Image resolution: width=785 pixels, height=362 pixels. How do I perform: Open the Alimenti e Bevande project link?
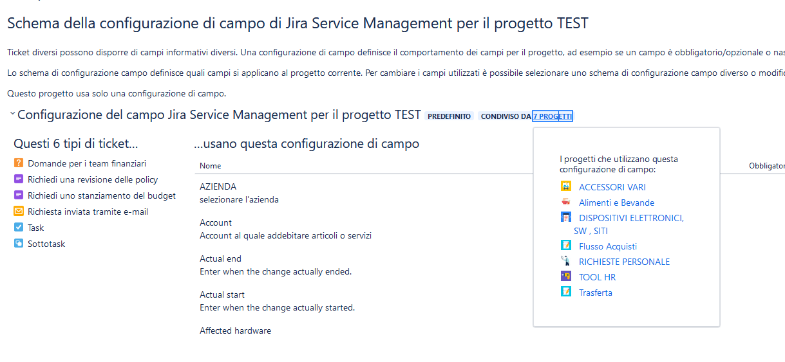(x=616, y=203)
